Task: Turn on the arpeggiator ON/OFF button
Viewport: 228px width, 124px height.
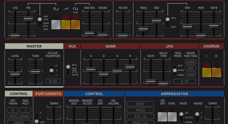Action: (162, 117)
